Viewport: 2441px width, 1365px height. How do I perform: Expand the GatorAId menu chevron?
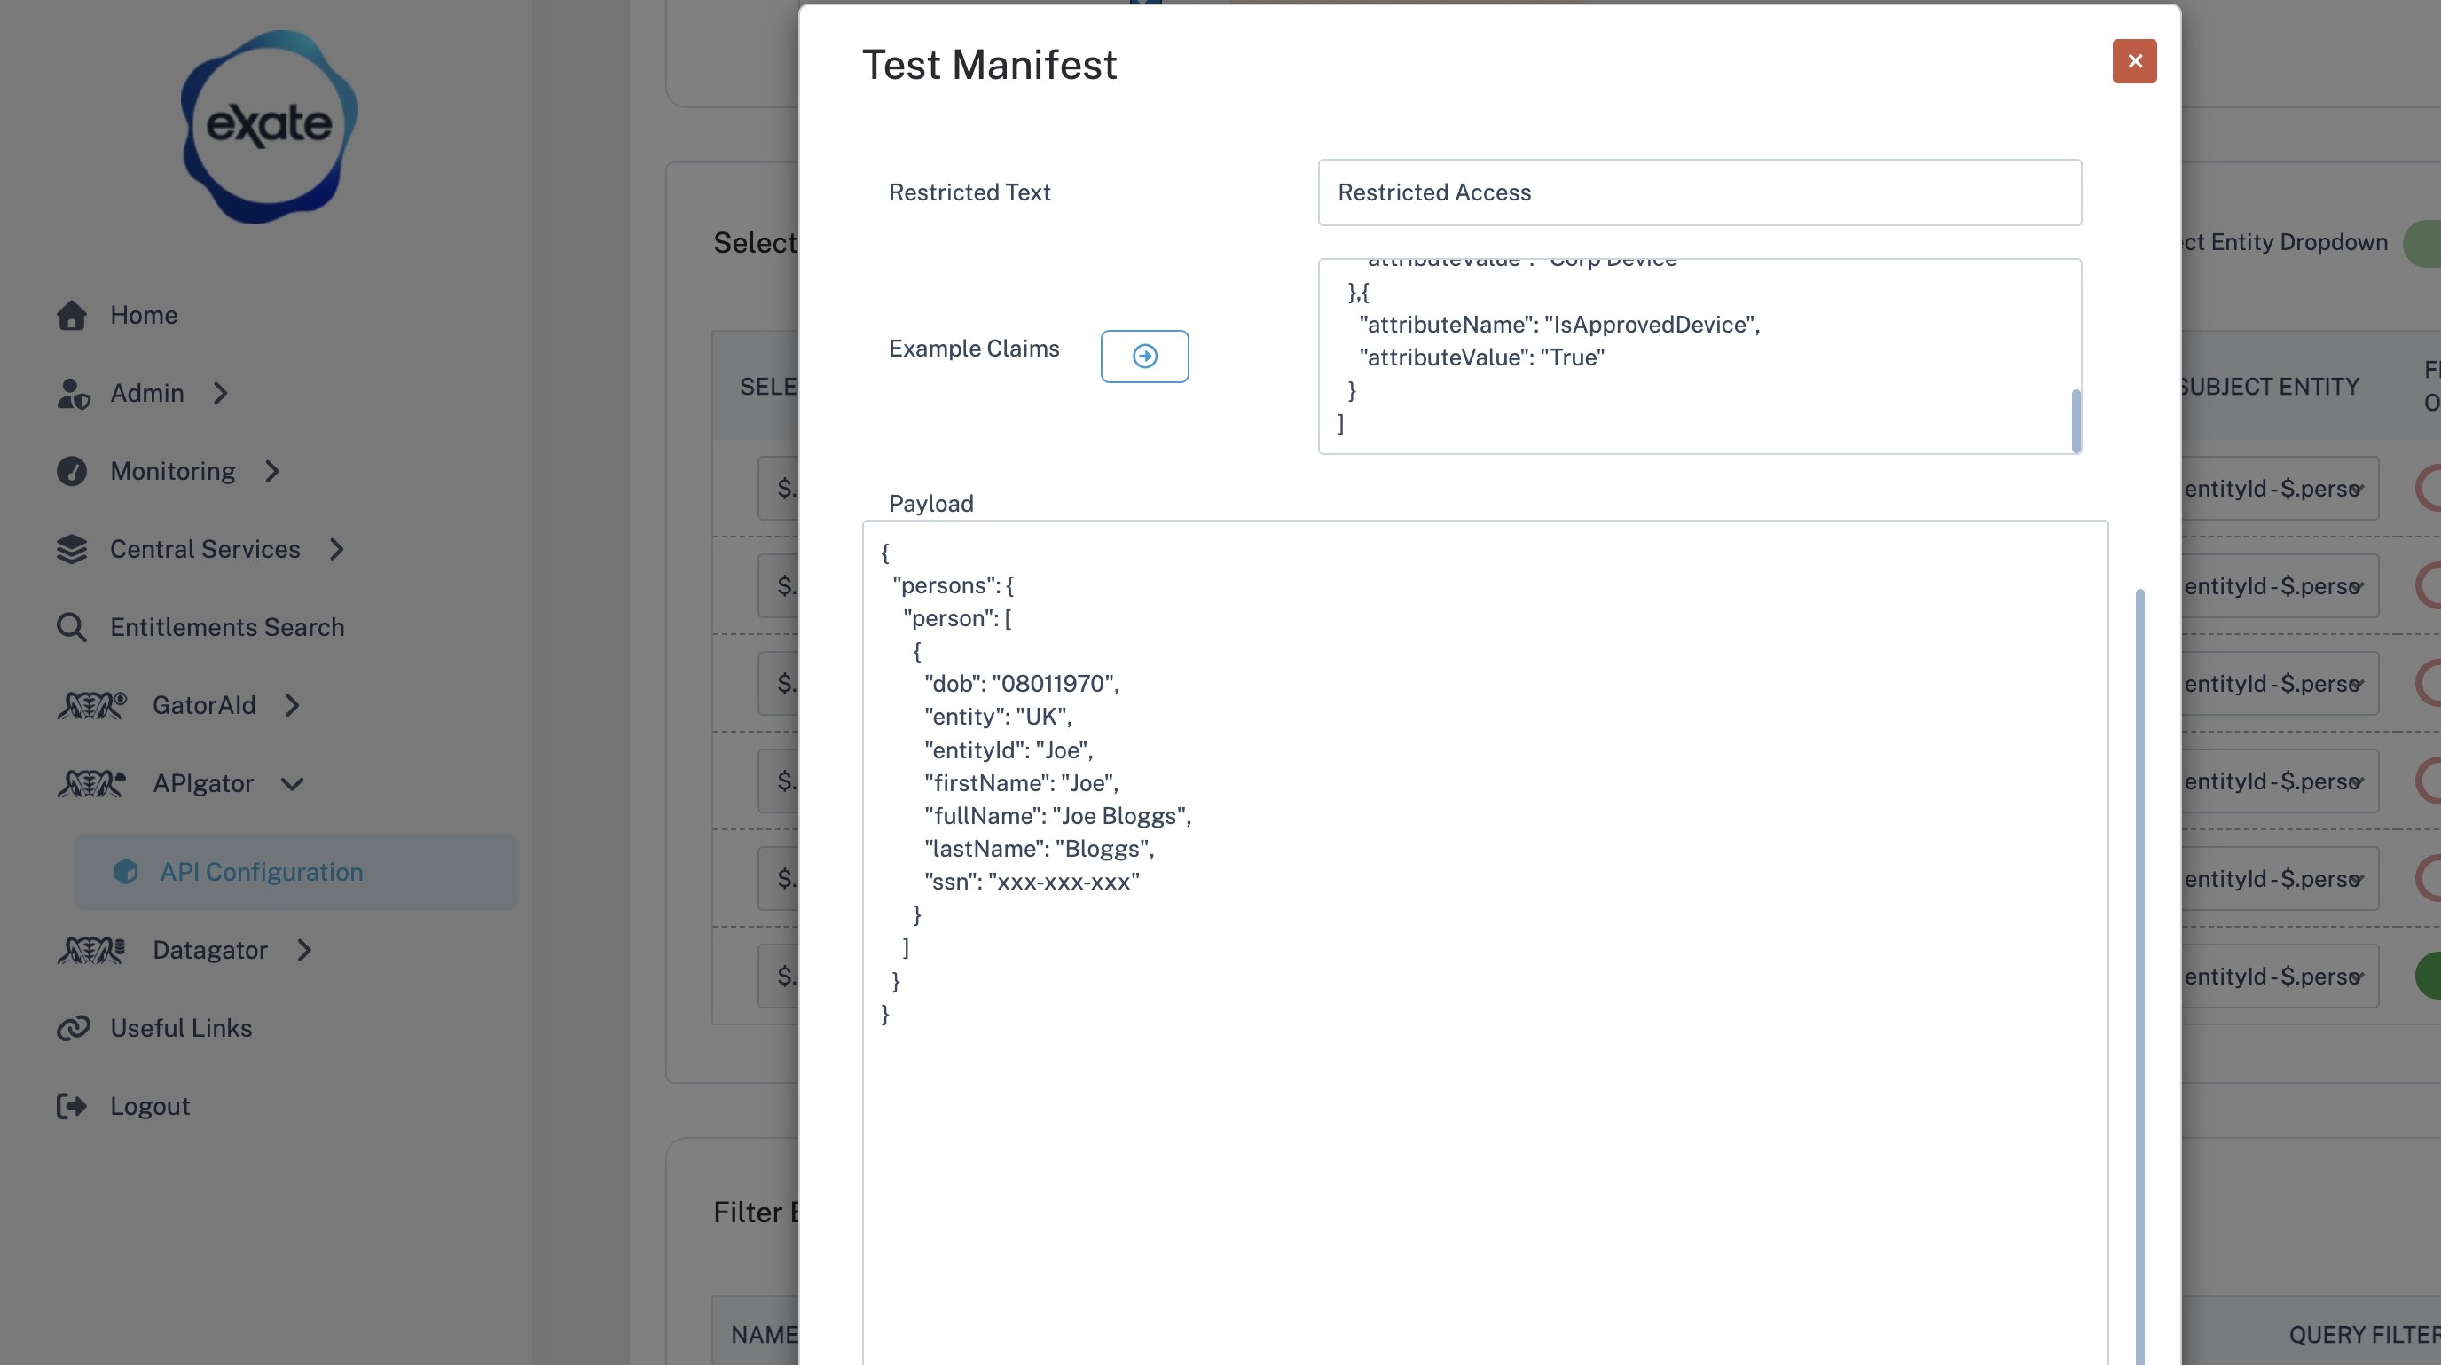pos(293,706)
